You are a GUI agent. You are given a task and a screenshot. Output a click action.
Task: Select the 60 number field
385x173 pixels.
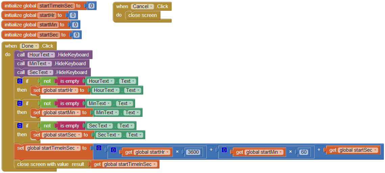click(x=304, y=152)
